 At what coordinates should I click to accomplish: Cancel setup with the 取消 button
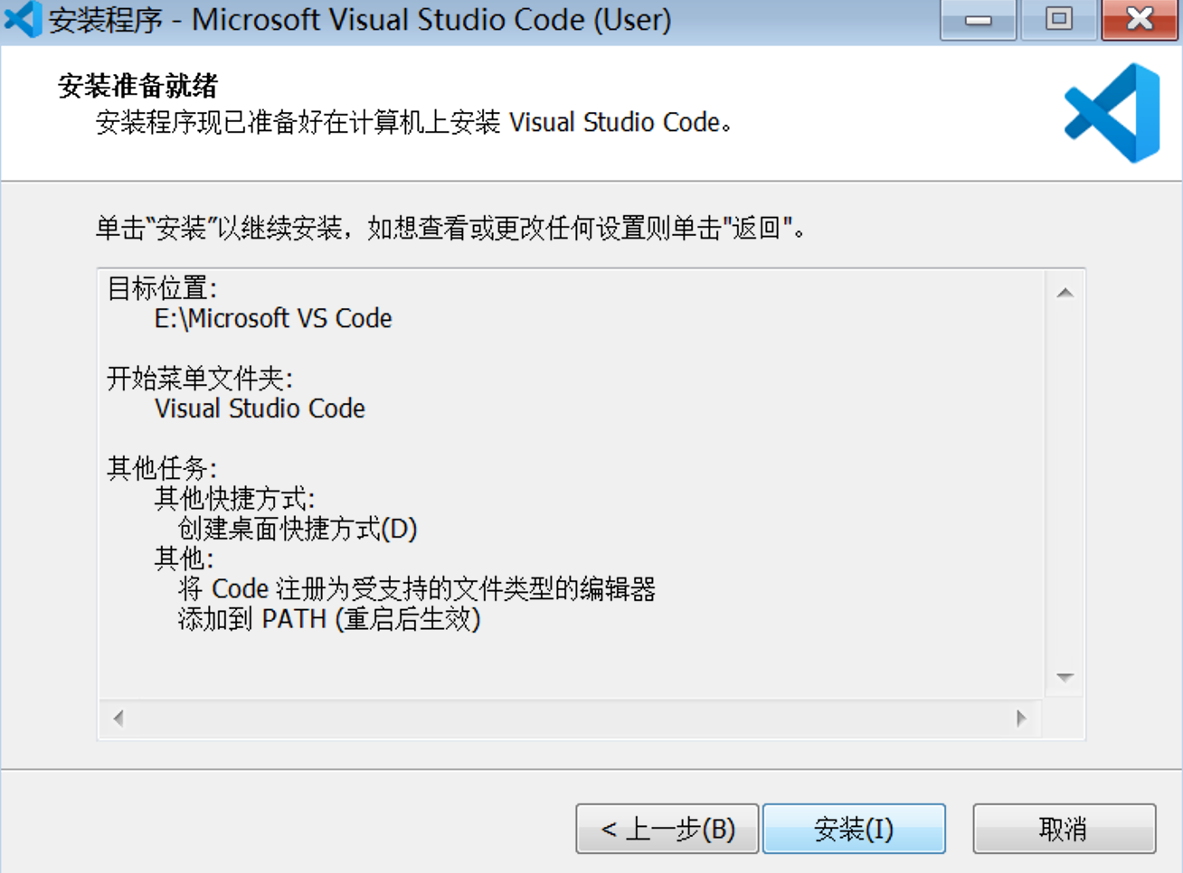point(1065,829)
